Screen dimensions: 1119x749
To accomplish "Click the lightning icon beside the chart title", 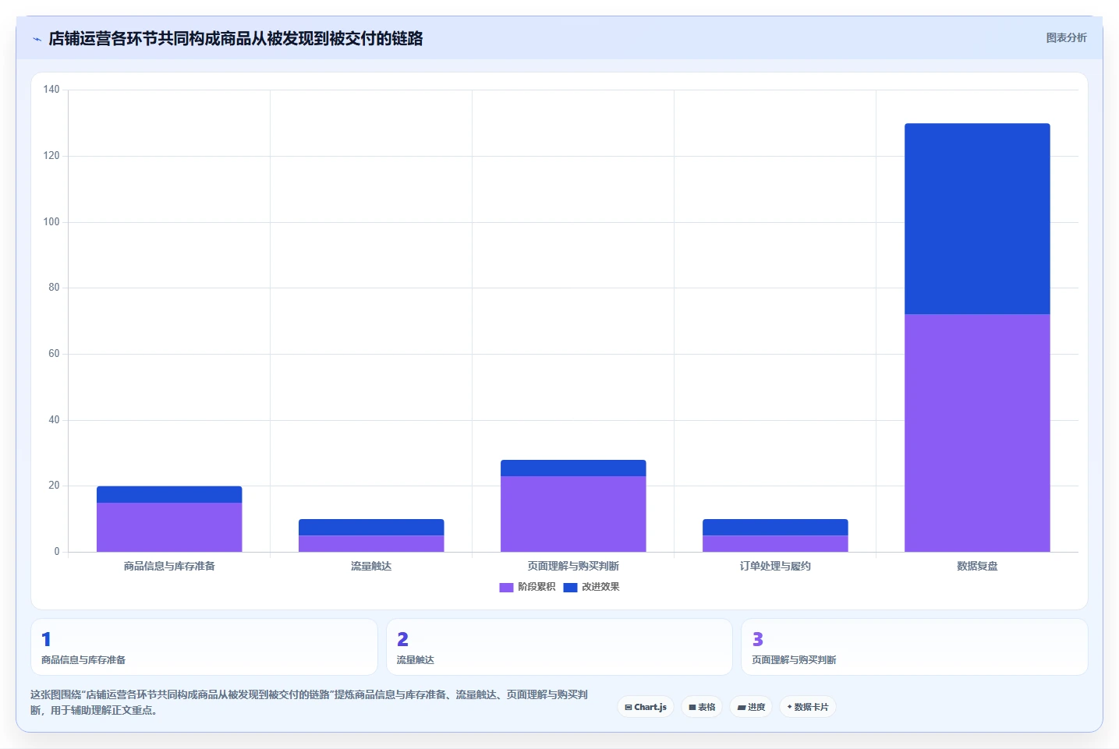I will pyautogui.click(x=37, y=39).
